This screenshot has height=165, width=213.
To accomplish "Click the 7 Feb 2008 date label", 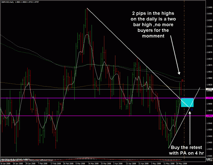I will 43,164.
